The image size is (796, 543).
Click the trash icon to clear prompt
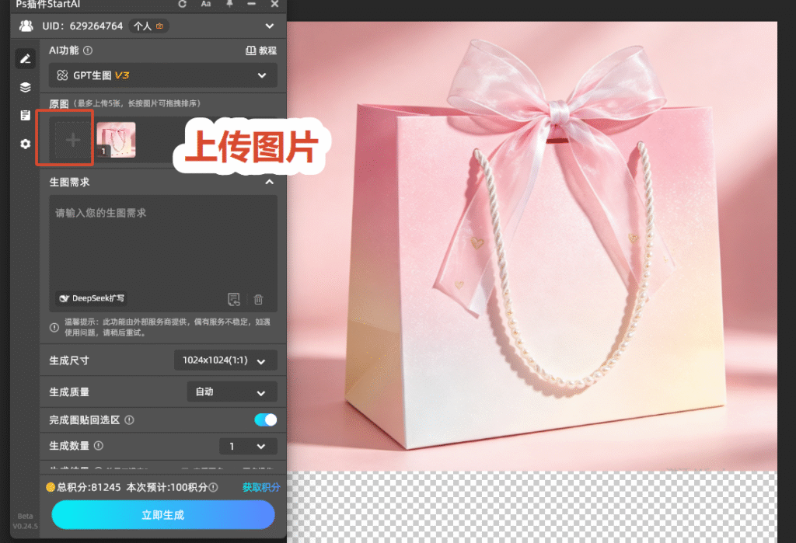pos(258,299)
